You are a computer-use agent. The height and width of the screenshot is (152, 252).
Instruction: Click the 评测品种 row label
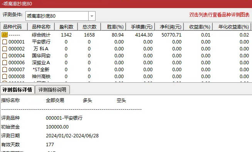(10, 118)
